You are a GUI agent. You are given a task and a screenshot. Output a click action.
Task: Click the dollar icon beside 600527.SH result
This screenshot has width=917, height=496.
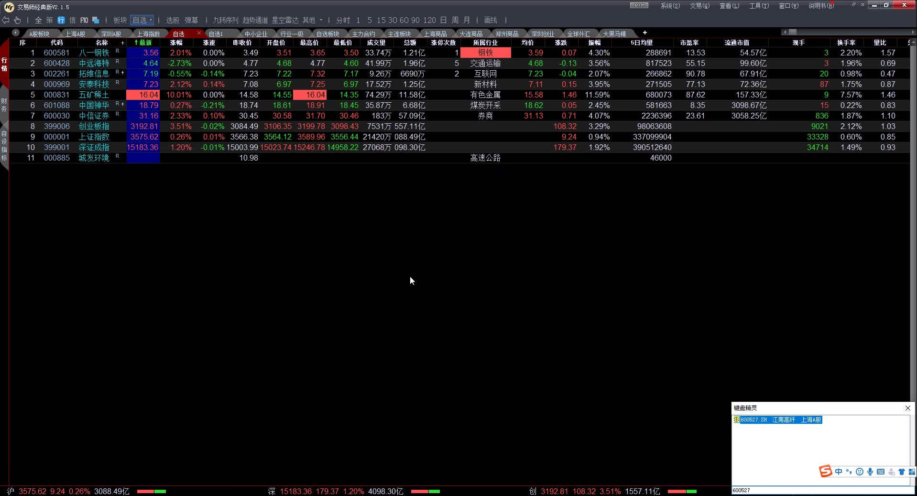[x=736, y=420]
